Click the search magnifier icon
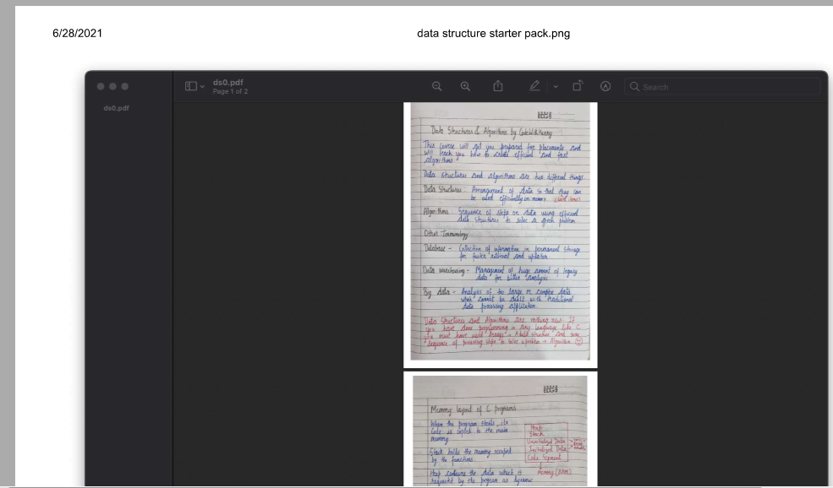833x488 pixels. (634, 86)
